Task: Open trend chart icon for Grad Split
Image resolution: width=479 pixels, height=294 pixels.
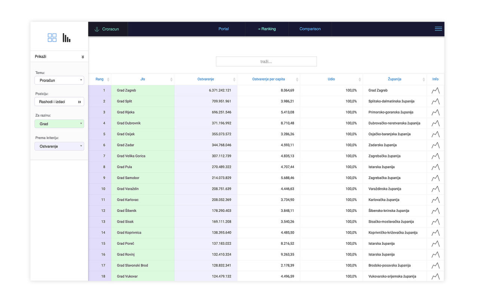Action: [435, 101]
